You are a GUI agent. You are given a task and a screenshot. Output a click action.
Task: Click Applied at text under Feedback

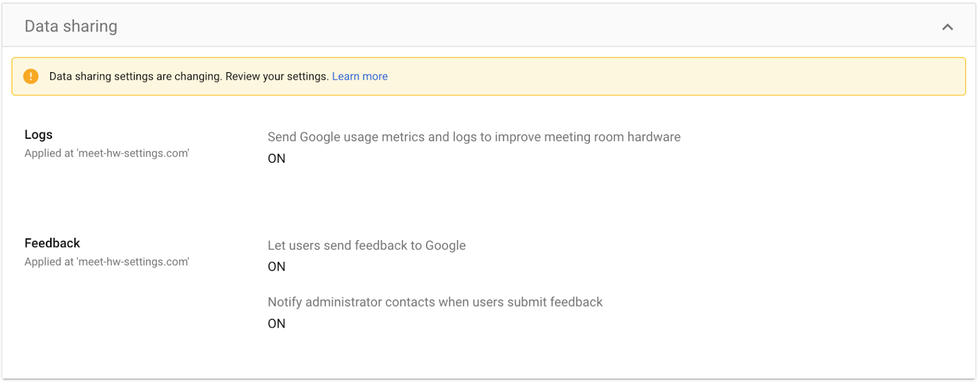[x=107, y=262]
